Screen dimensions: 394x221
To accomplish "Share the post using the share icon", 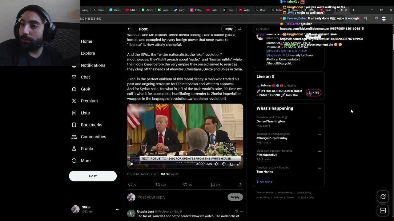I will point(240,185).
